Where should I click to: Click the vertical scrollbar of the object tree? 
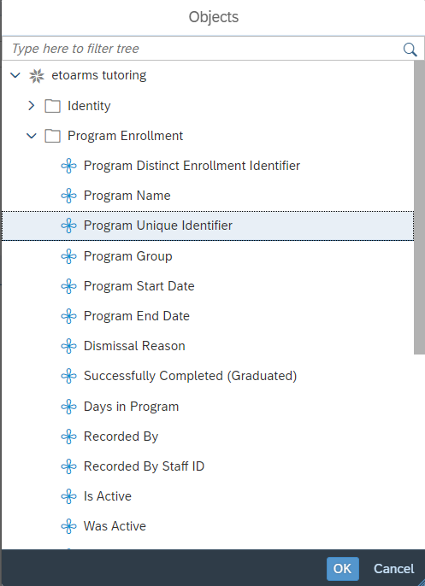click(419, 208)
